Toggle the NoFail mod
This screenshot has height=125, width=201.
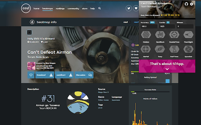coord(146,49)
